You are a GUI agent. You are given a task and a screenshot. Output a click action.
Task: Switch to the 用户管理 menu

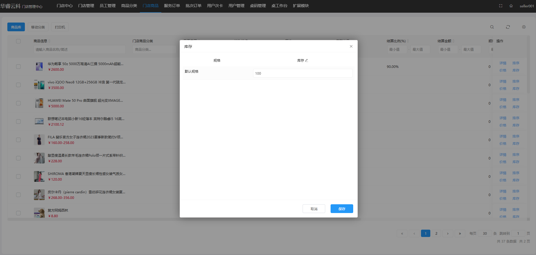coord(236,6)
